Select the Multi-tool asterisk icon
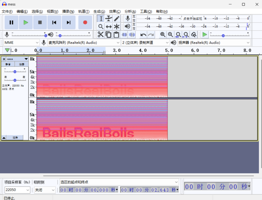The height and width of the screenshot is (200, 262). (117, 27)
